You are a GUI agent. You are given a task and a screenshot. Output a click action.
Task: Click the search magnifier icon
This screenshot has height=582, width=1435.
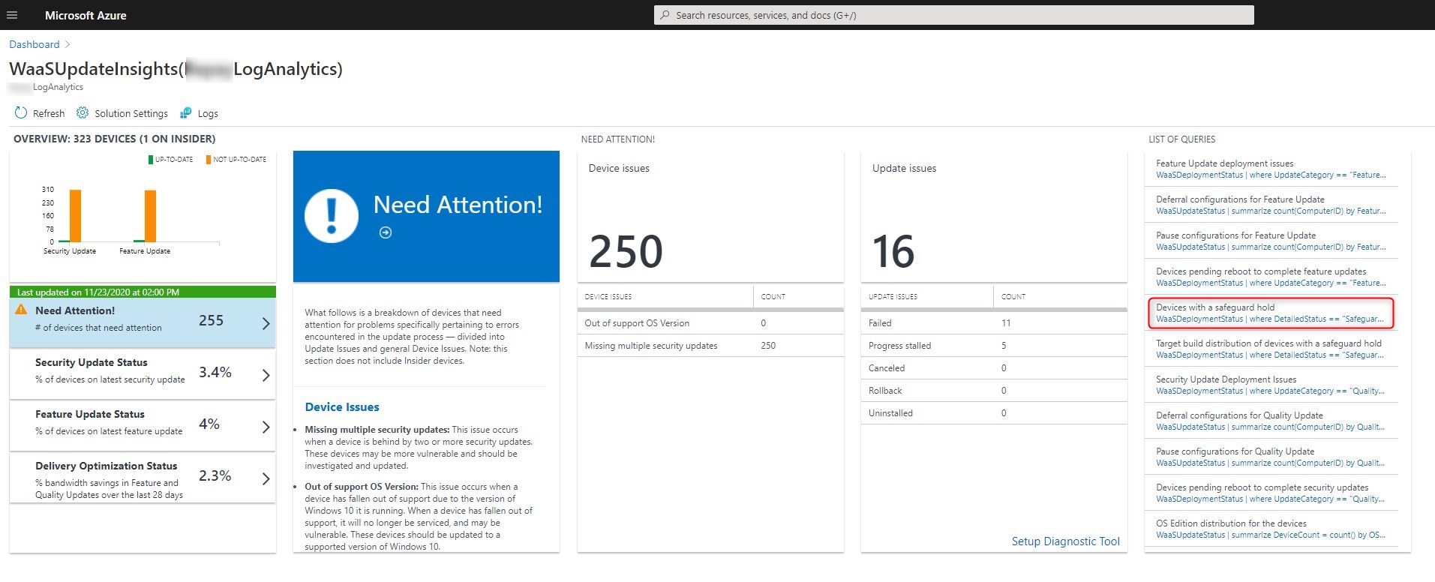coord(665,15)
